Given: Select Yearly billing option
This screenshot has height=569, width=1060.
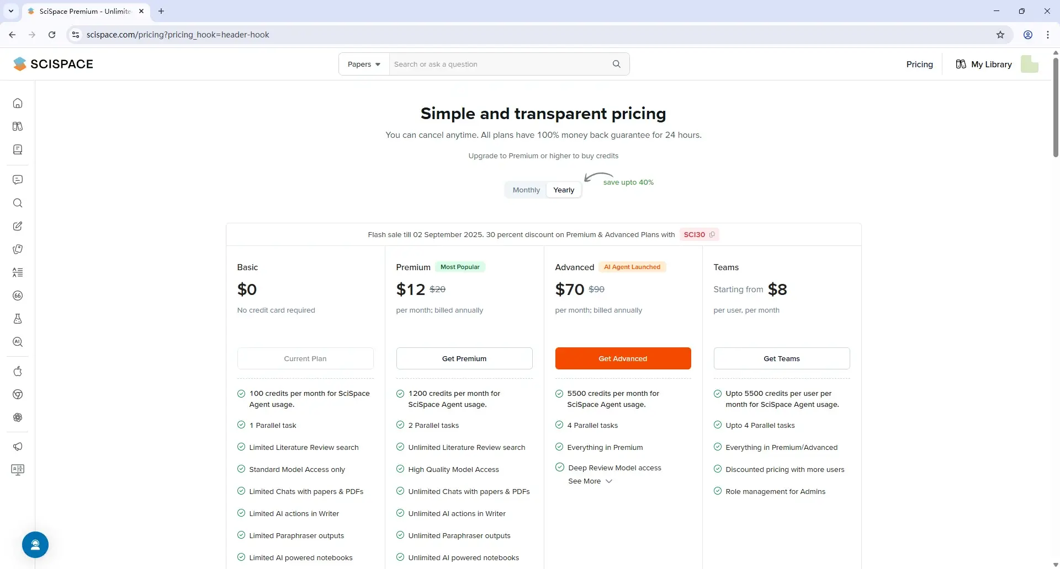Looking at the screenshot, I should 564,190.
